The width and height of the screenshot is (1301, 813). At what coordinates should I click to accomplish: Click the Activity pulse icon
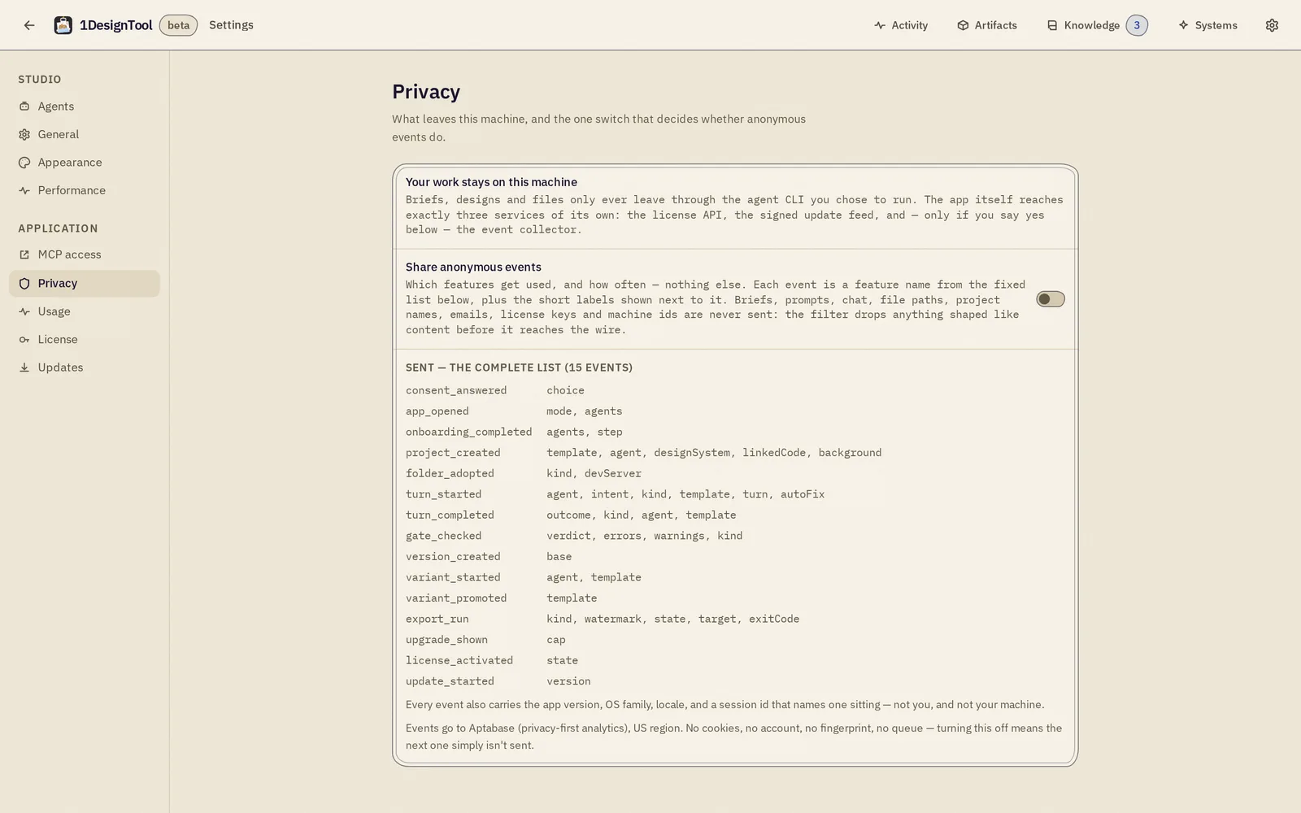[x=880, y=25]
